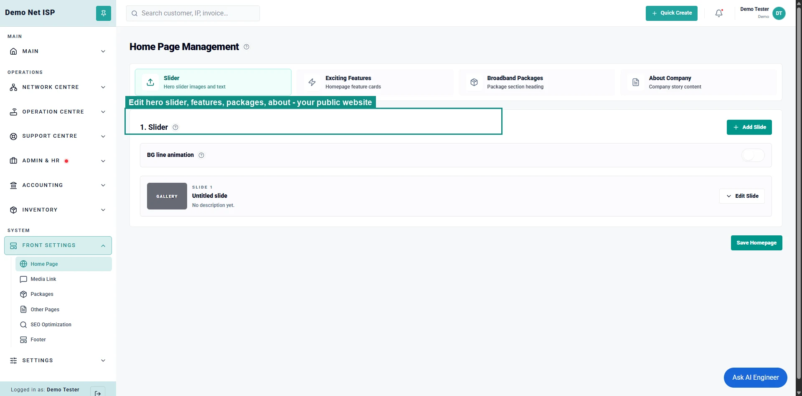802x396 pixels.
Task: Click the Accounting bank icon
Action: [13, 185]
